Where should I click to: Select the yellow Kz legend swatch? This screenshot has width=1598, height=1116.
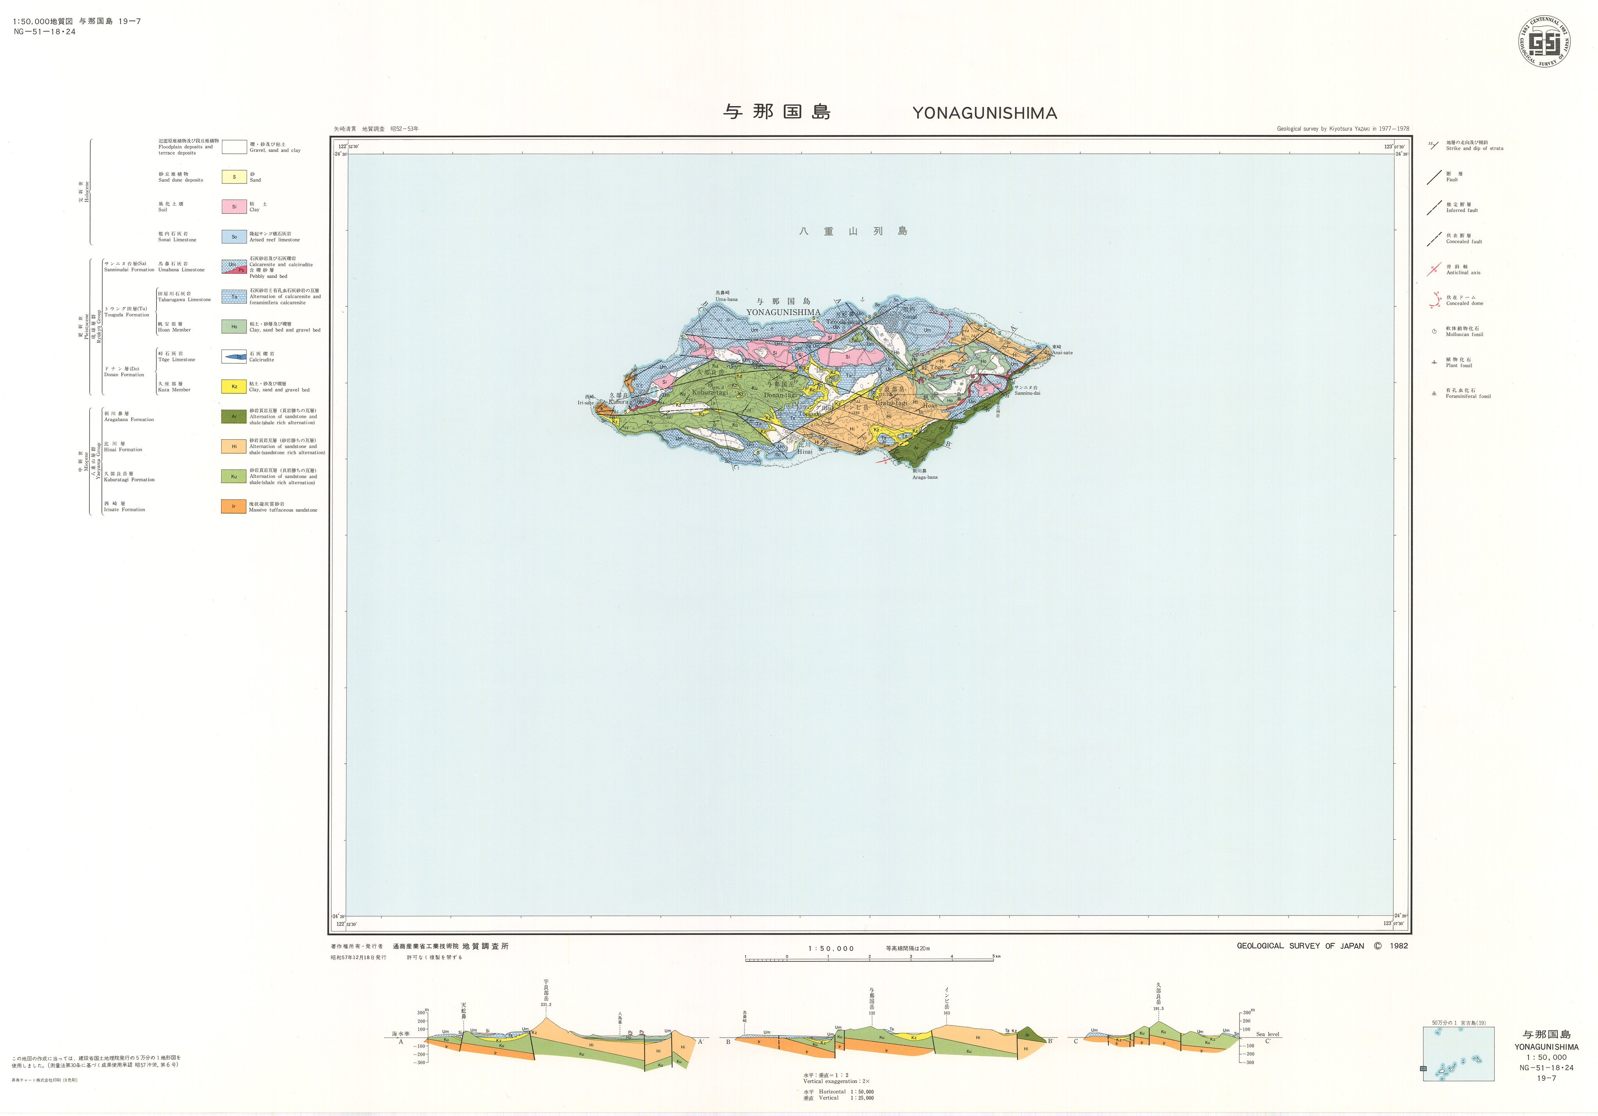234,386
